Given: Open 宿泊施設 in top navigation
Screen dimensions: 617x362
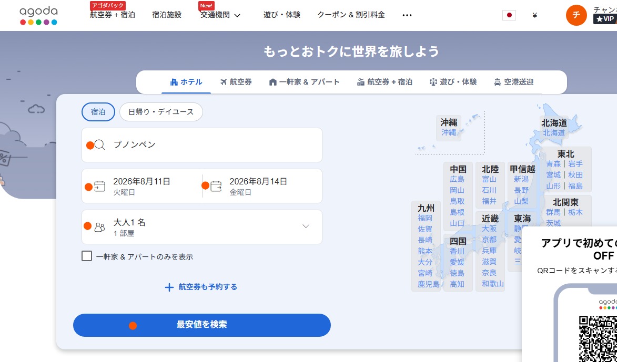Looking at the screenshot, I should point(167,15).
